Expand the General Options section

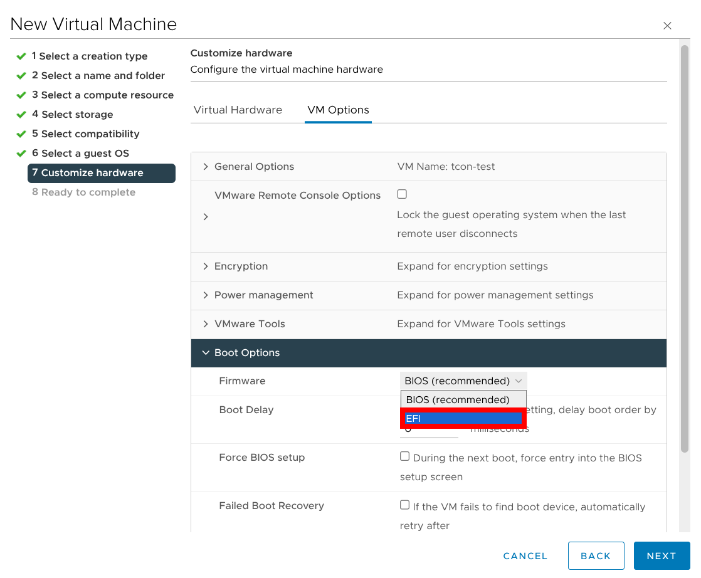[206, 167]
